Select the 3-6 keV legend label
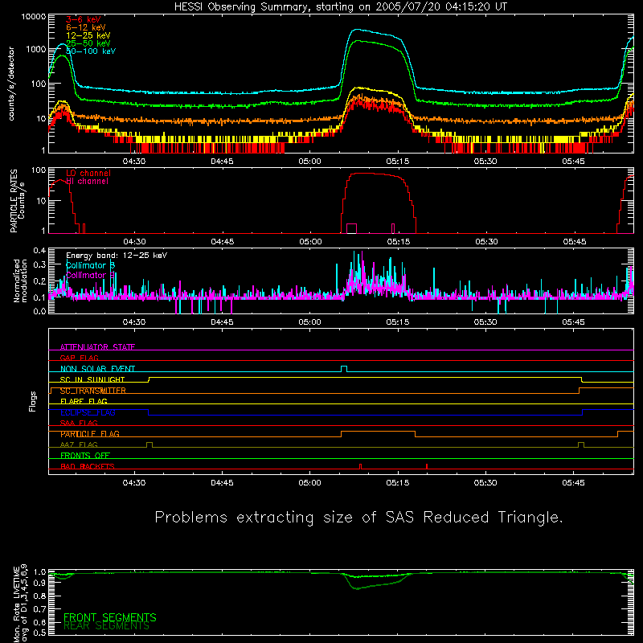 83,19
